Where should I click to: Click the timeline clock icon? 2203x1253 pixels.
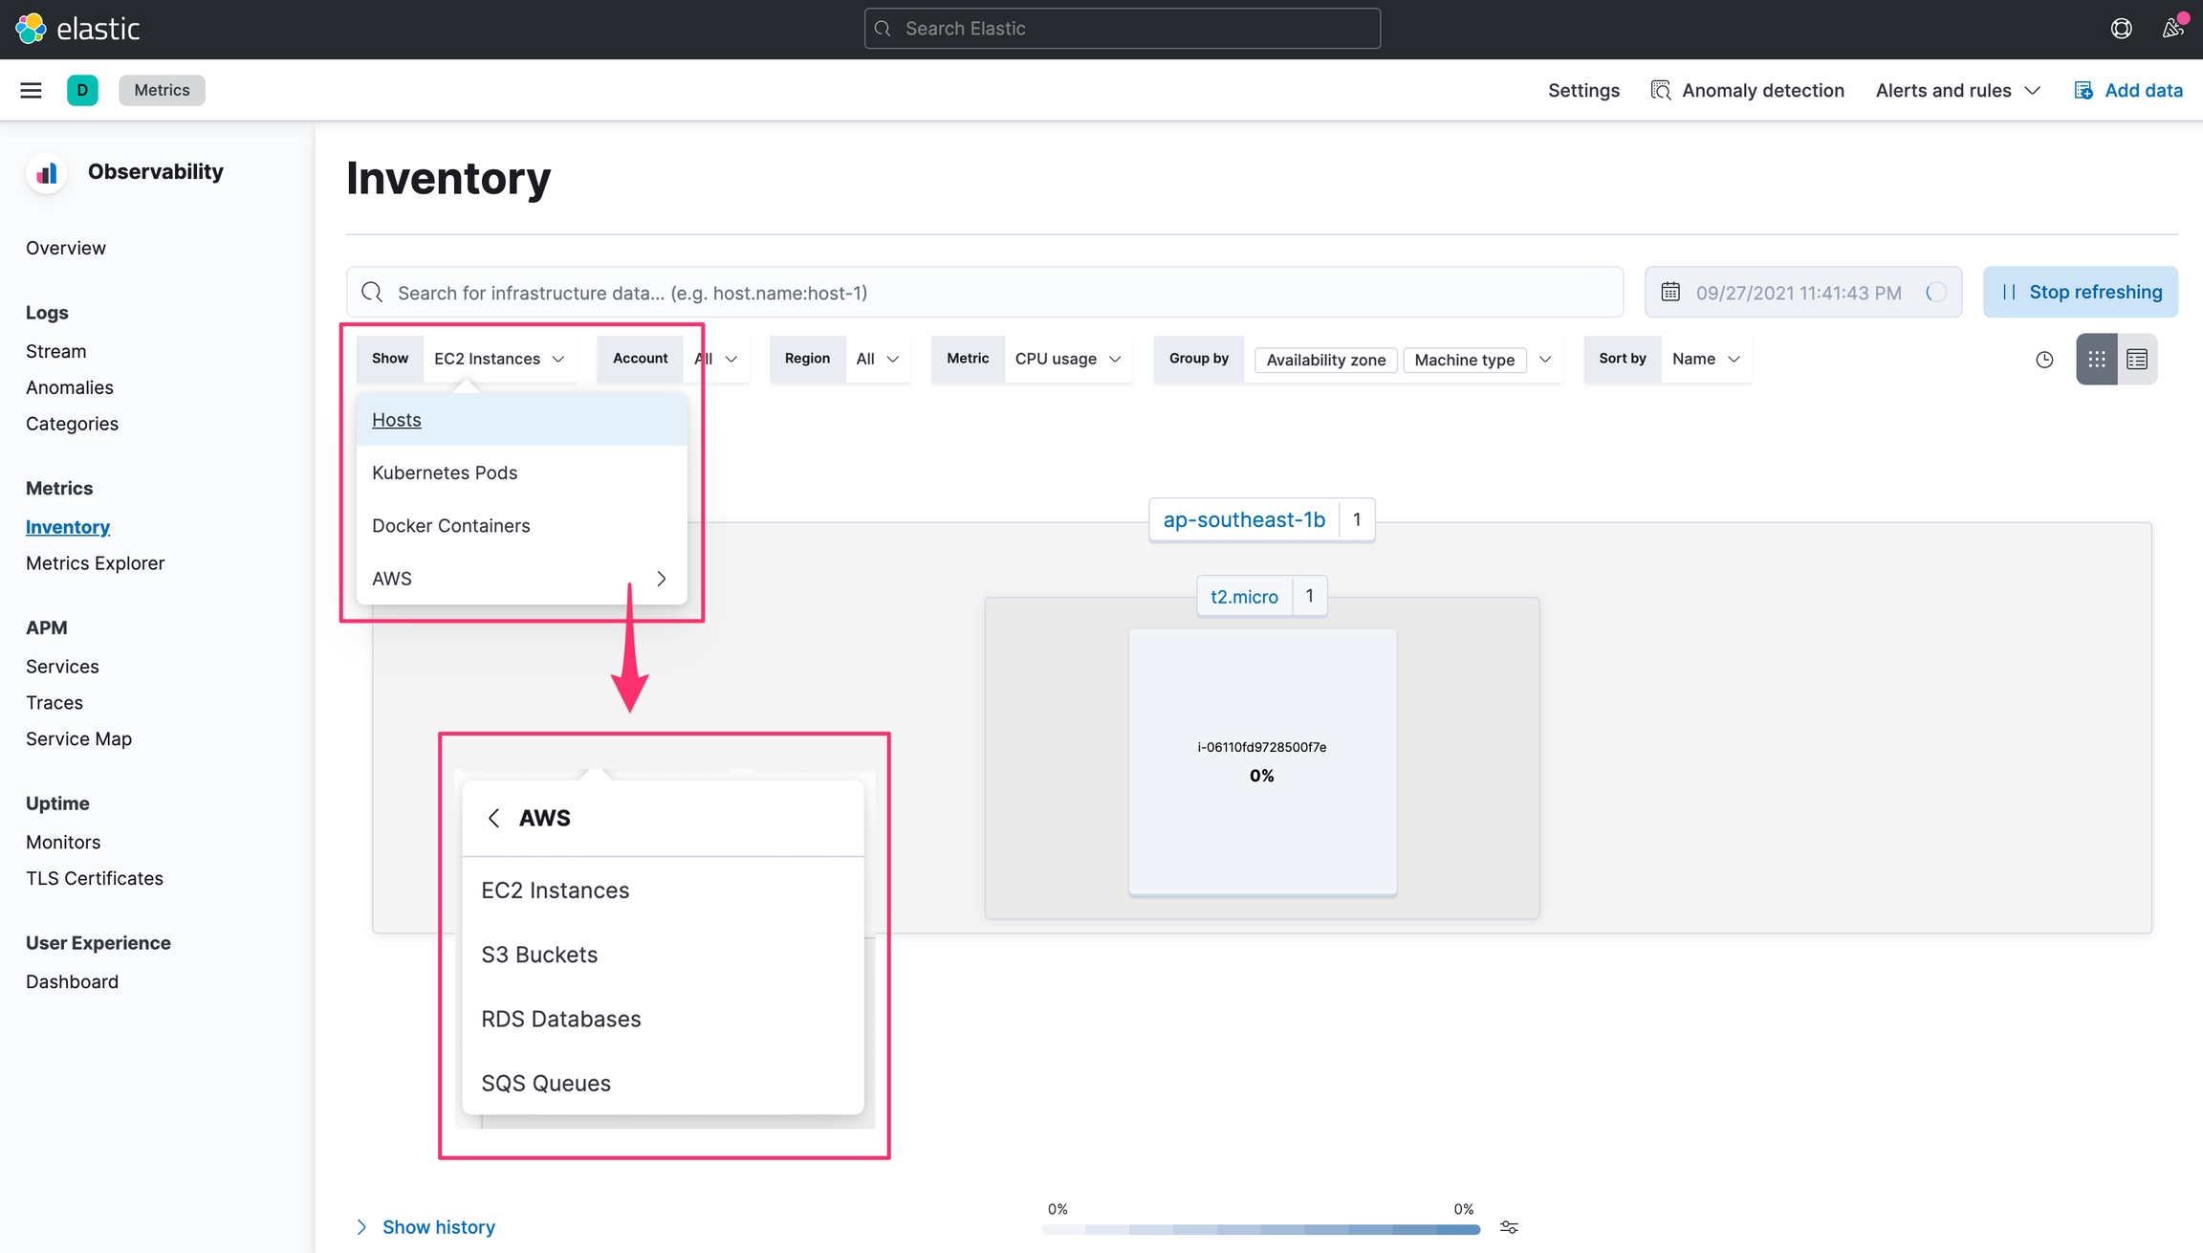[2044, 360]
